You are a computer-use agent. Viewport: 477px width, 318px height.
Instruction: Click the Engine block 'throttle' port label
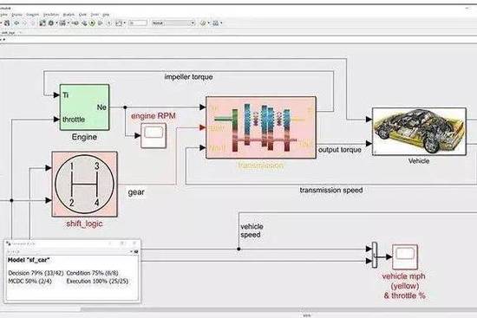(74, 120)
